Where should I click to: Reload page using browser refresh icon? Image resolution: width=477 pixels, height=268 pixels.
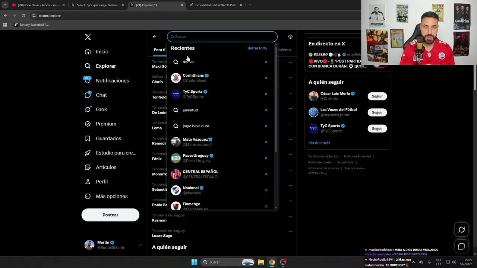coord(23,16)
